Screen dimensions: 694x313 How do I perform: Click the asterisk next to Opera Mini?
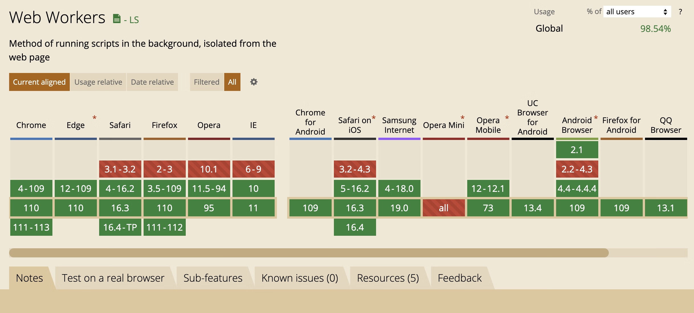pyautogui.click(x=462, y=117)
